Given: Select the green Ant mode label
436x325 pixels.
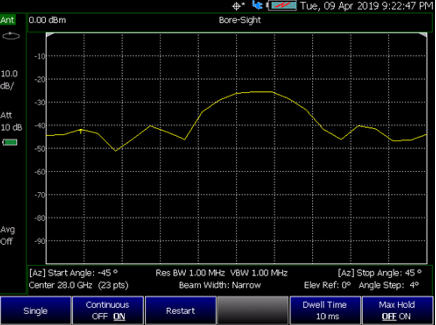Looking at the screenshot, I should click(x=7, y=20).
